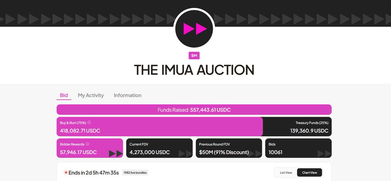Click the Ends in countdown timer
Viewport: 391px width, 181px height.
(94, 173)
